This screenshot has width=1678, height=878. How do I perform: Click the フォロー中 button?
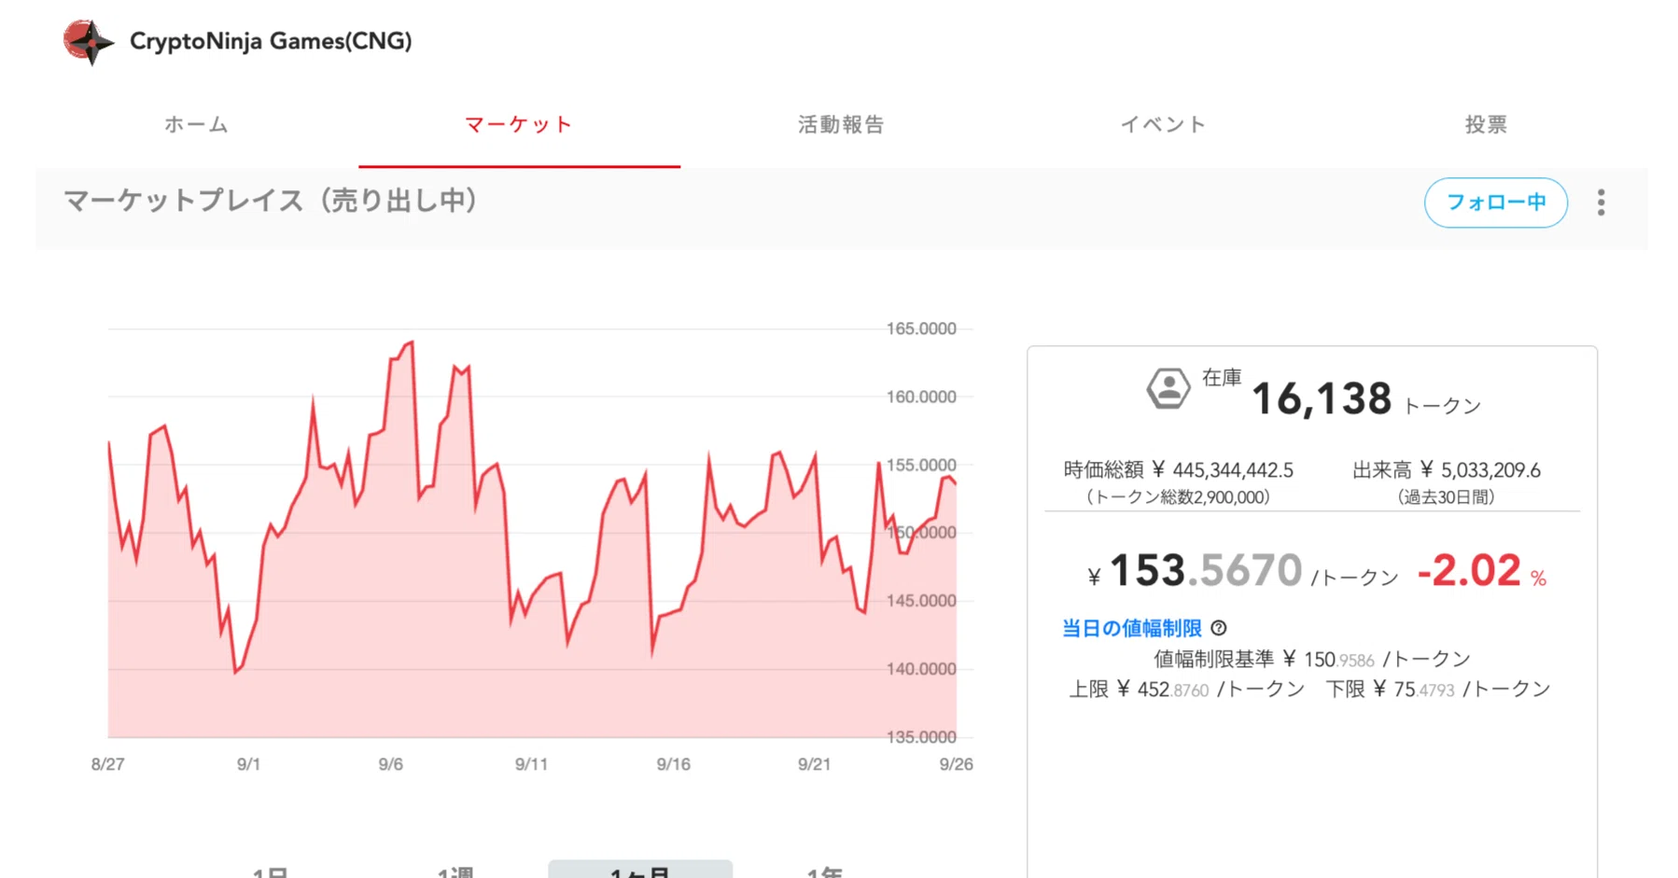[x=1495, y=202]
